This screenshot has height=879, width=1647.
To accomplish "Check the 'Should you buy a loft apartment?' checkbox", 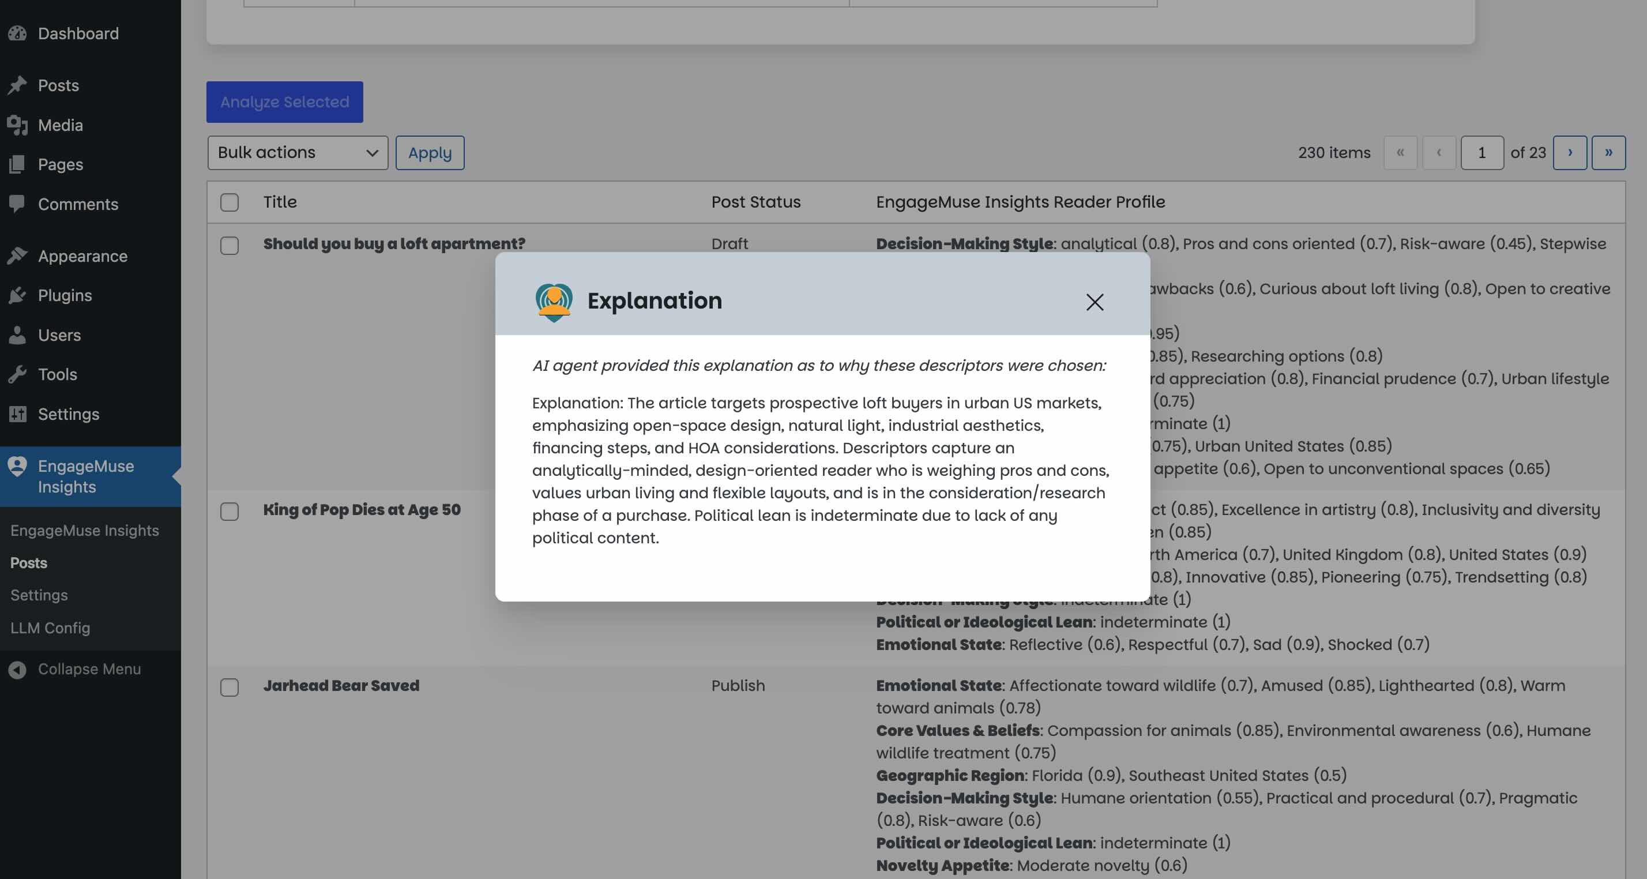I will 230,246.
